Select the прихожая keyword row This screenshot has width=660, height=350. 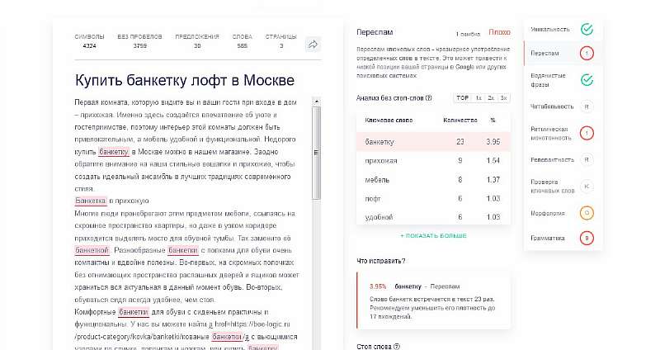(433, 160)
